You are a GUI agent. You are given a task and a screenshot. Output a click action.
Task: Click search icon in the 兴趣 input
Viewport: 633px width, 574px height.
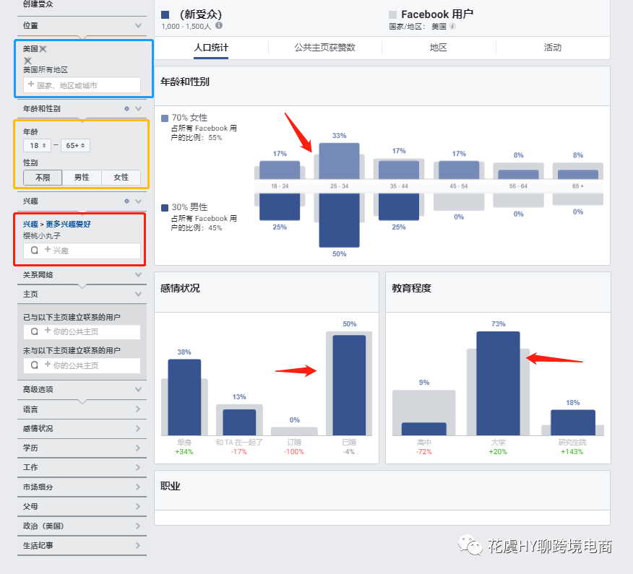(x=35, y=250)
